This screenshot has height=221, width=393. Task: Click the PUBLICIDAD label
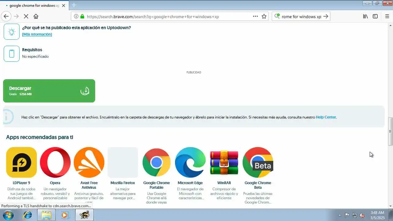click(x=194, y=72)
